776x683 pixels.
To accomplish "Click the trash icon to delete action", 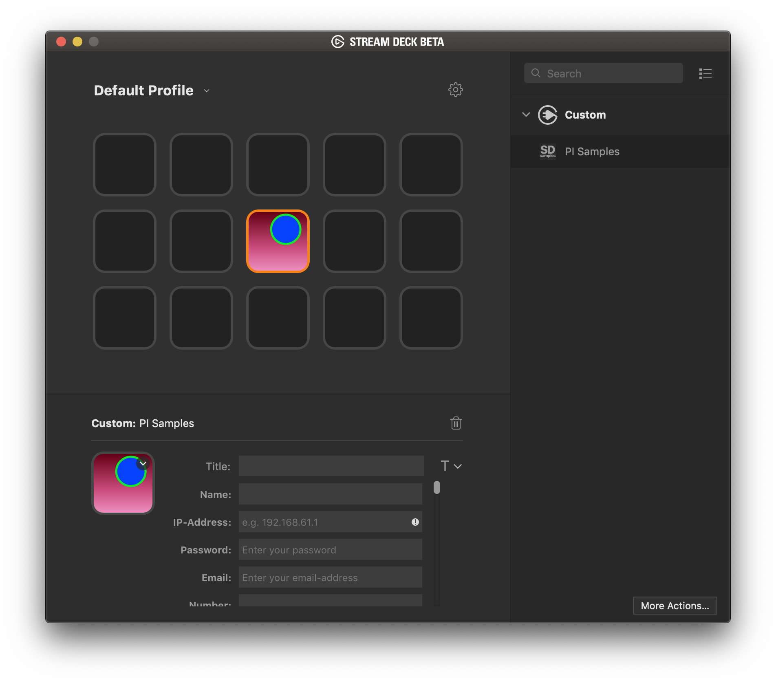I will coord(456,423).
